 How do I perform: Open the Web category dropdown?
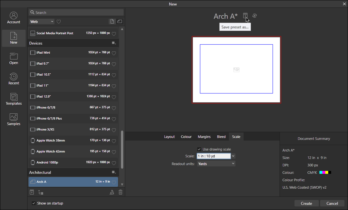pos(42,21)
